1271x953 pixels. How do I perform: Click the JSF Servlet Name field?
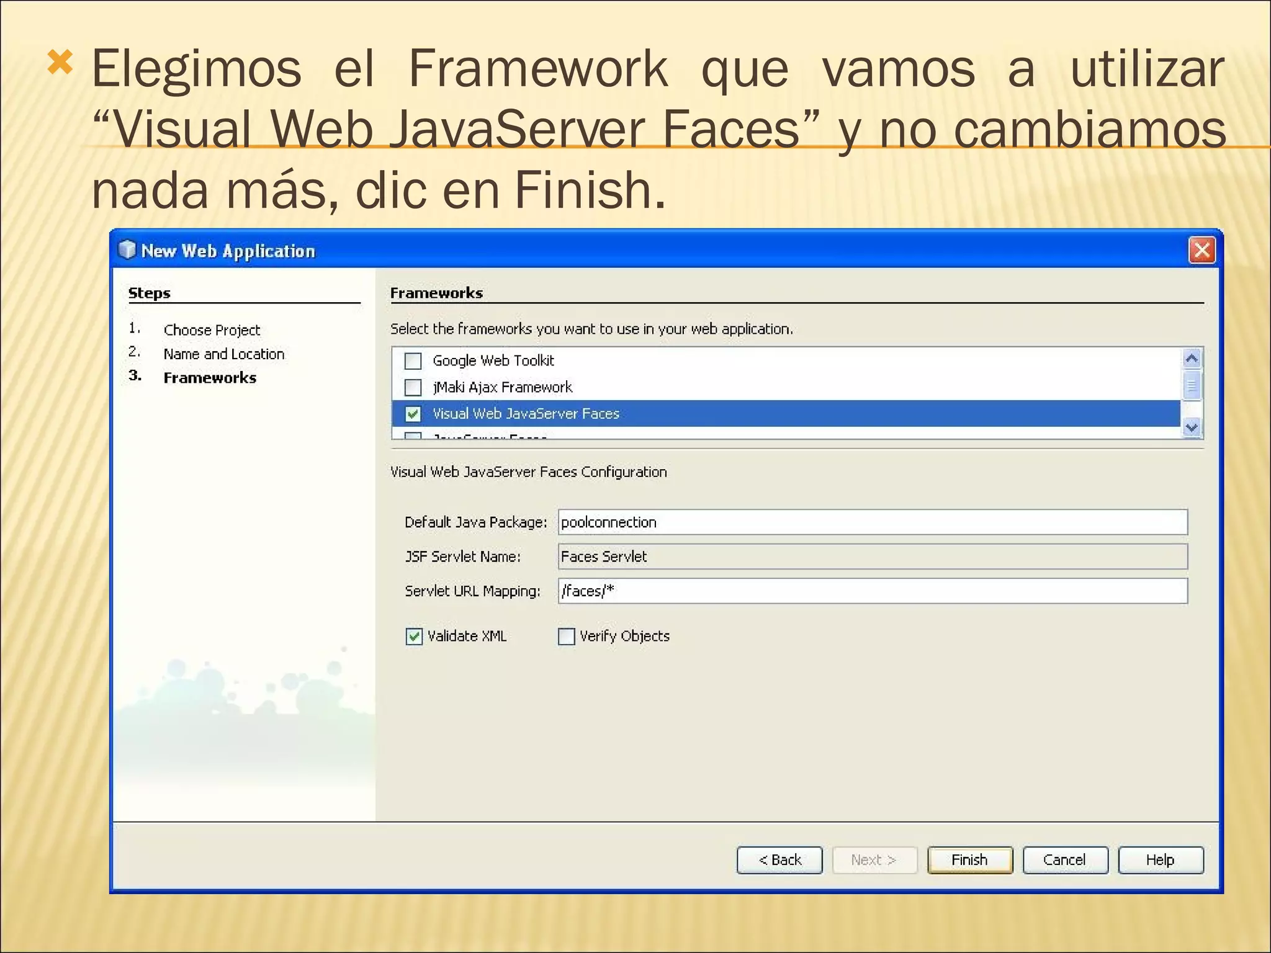[872, 557]
